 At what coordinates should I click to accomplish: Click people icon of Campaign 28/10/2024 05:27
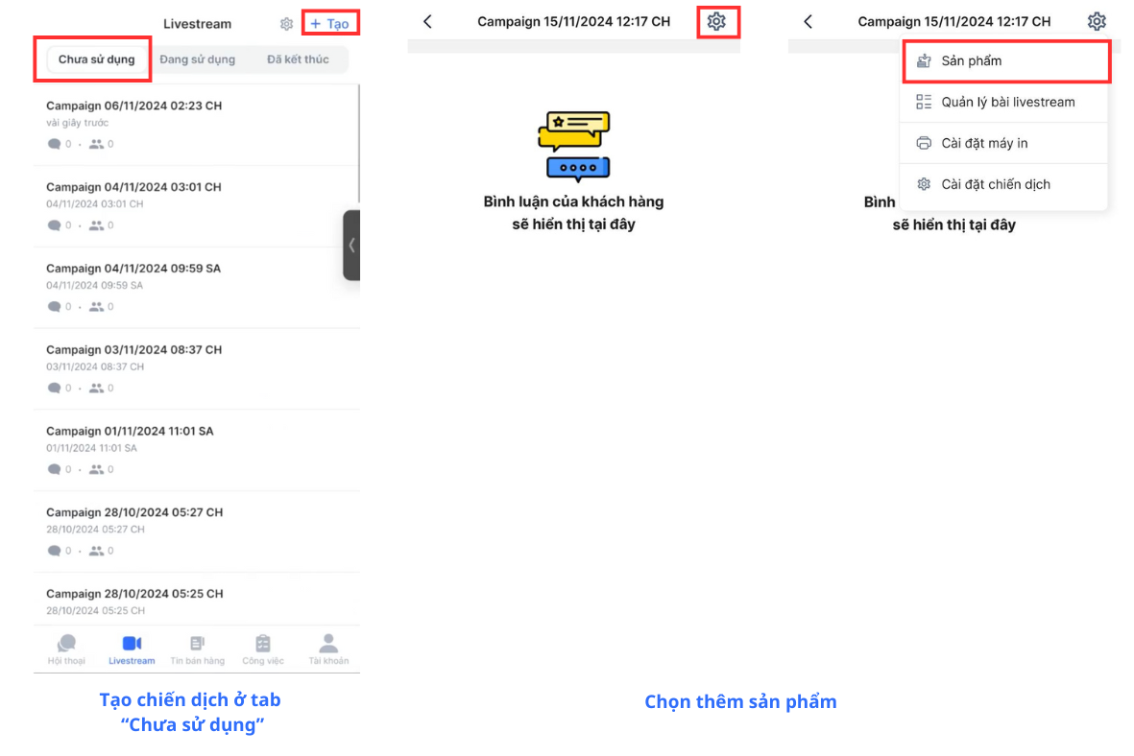coord(96,551)
